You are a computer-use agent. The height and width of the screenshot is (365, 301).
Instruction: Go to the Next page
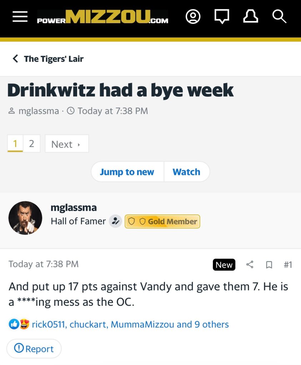tap(66, 144)
